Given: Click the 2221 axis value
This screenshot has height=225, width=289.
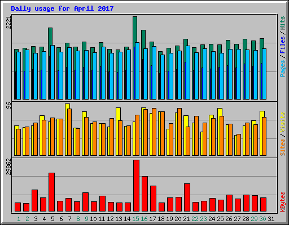Looking at the screenshot, I should click(8, 22).
